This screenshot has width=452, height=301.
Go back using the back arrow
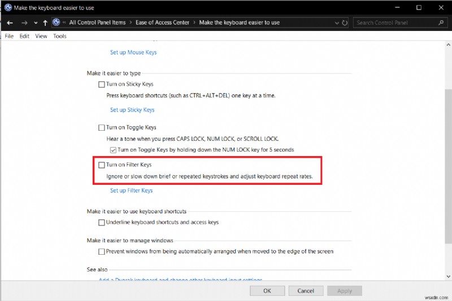pyautogui.click(x=10, y=23)
